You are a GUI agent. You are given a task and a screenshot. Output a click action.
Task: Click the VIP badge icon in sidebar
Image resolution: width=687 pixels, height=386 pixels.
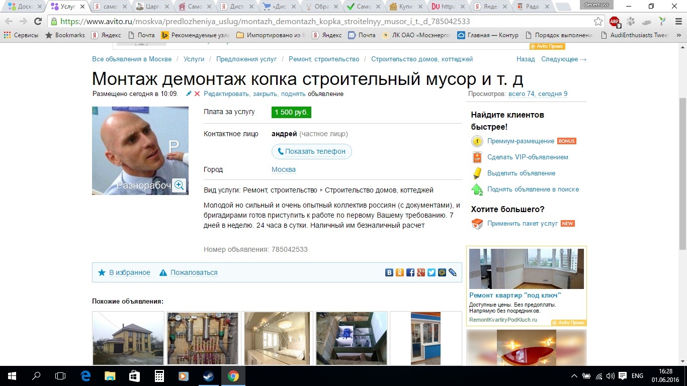477,157
